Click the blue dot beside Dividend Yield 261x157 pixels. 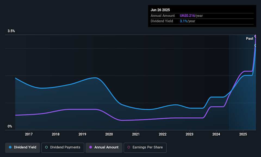10,147
